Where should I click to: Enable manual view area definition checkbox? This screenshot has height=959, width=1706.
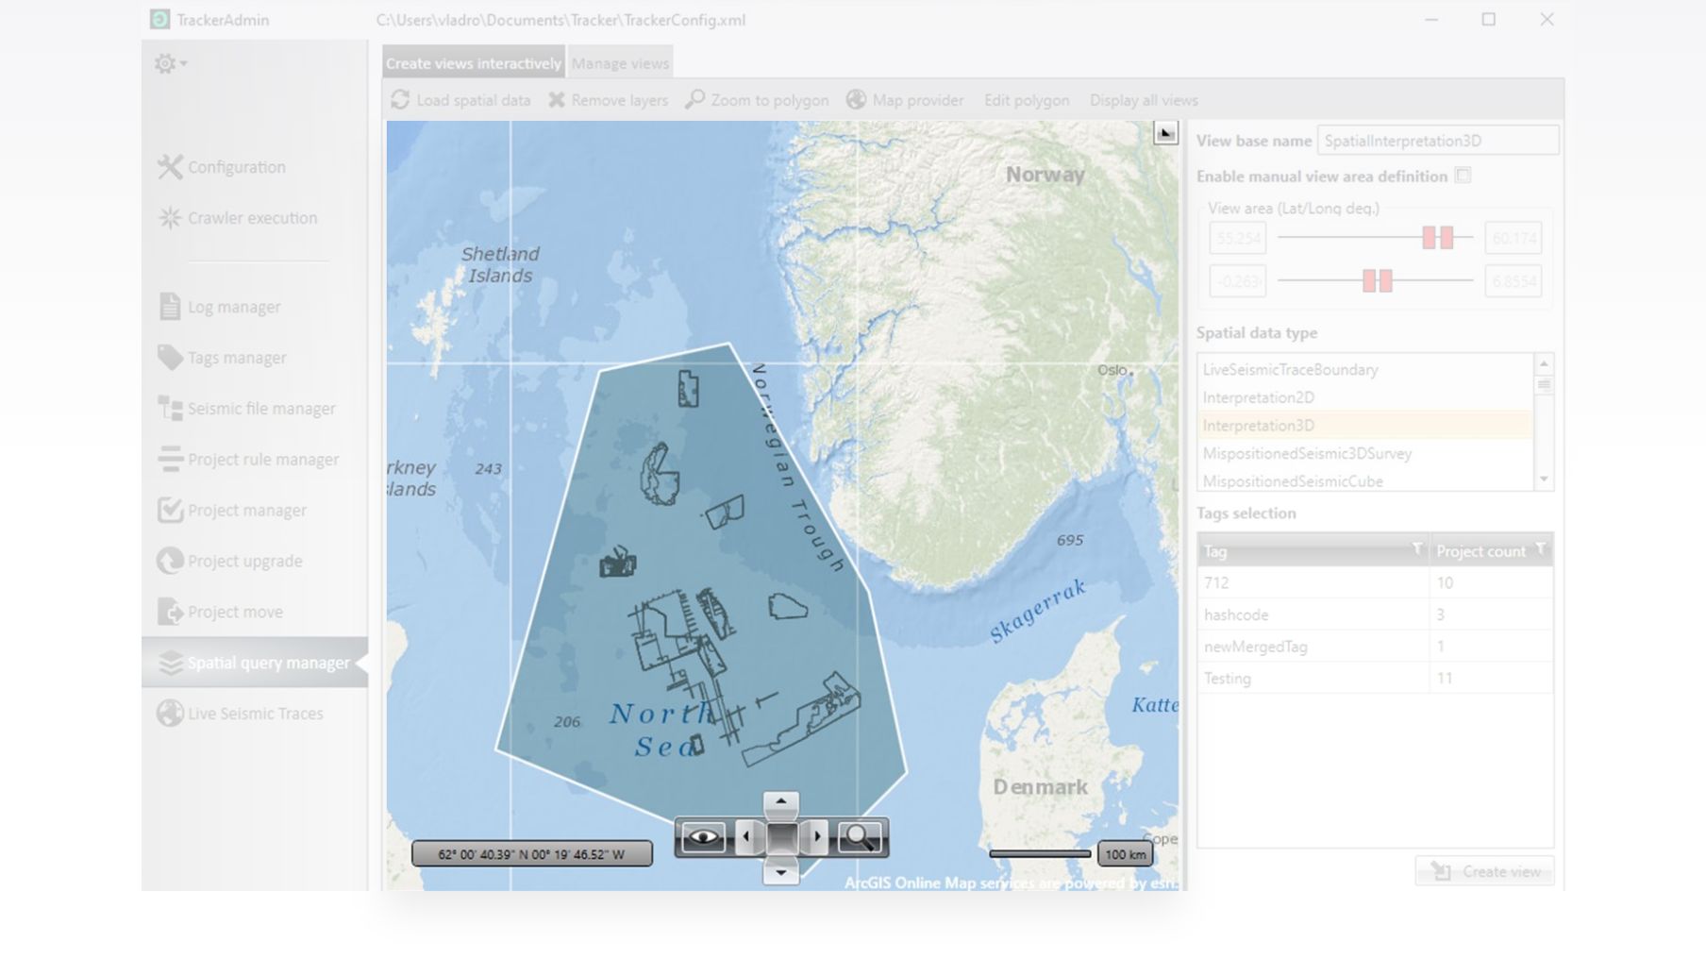(x=1463, y=176)
